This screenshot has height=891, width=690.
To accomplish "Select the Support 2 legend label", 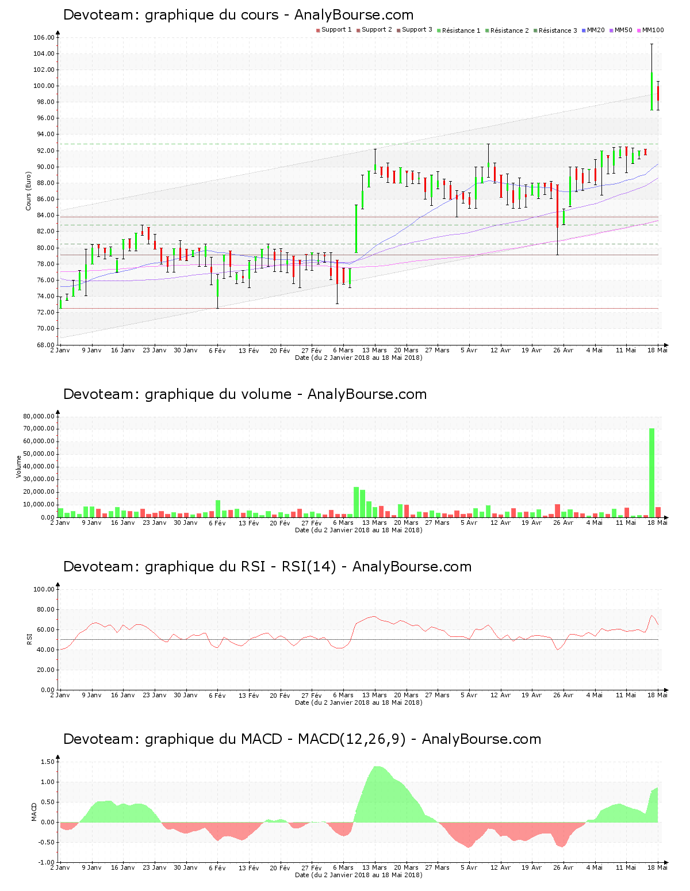I will tap(377, 29).
